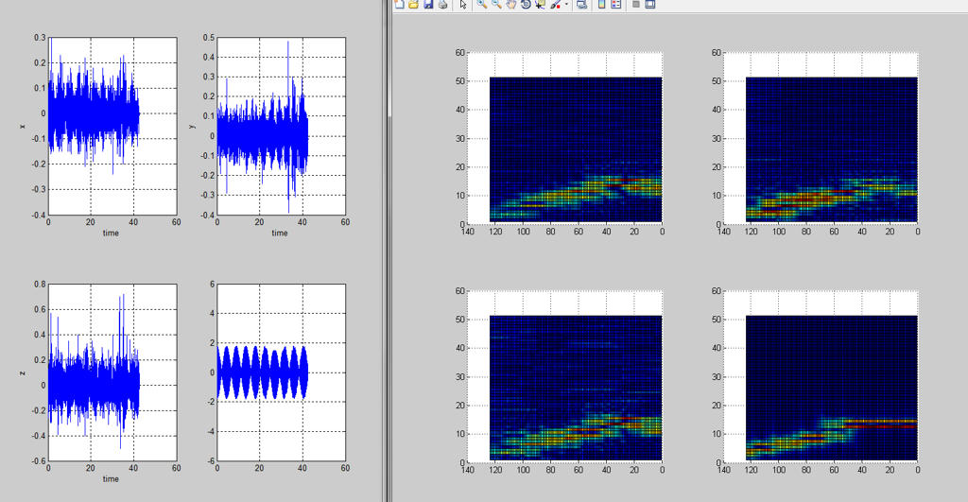Select the top-right spectrogram image
Image resolution: width=968 pixels, height=502 pixels.
832,148
